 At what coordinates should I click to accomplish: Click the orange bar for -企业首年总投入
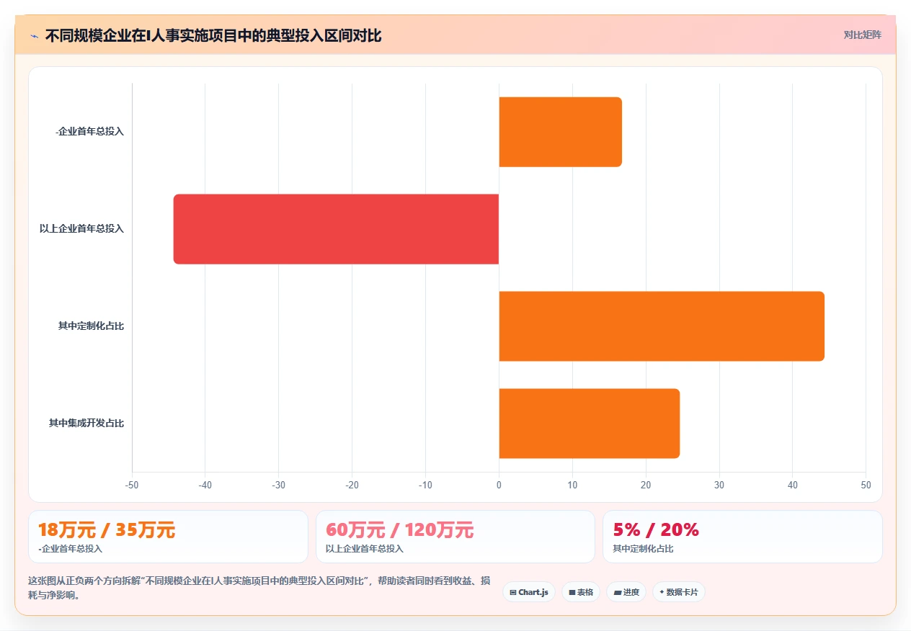(x=560, y=132)
